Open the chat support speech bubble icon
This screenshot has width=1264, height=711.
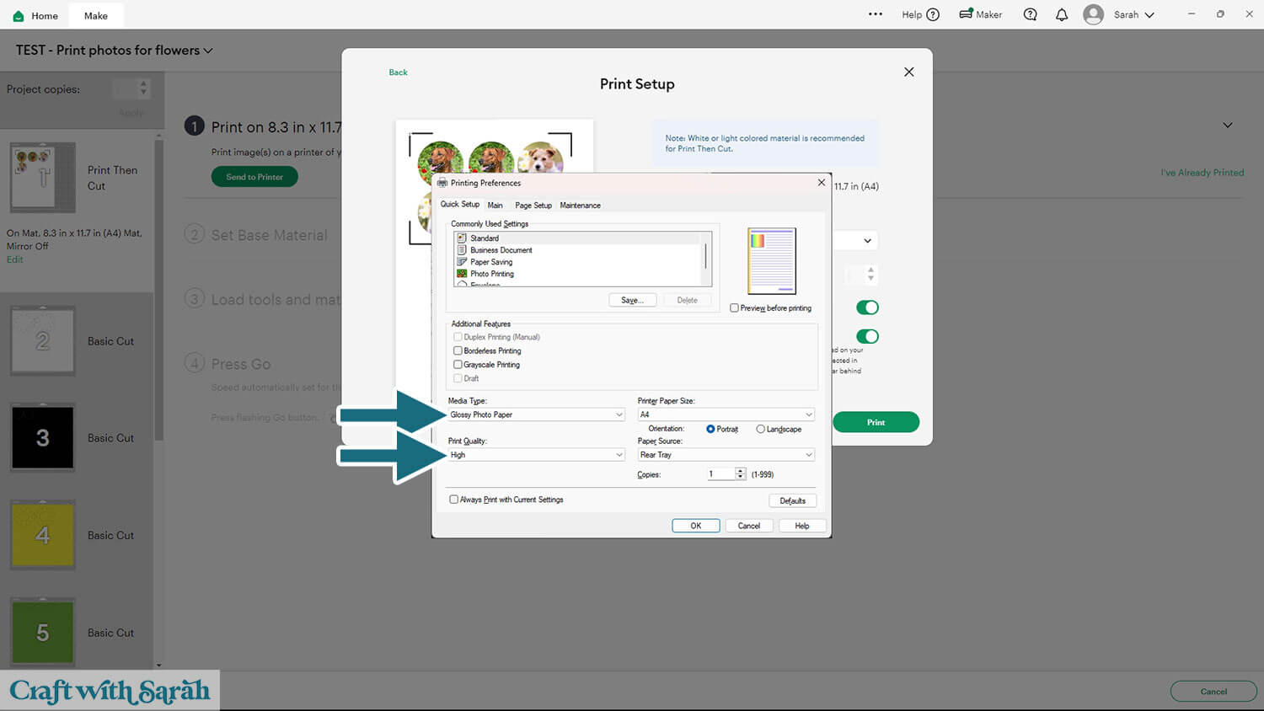pos(1030,14)
